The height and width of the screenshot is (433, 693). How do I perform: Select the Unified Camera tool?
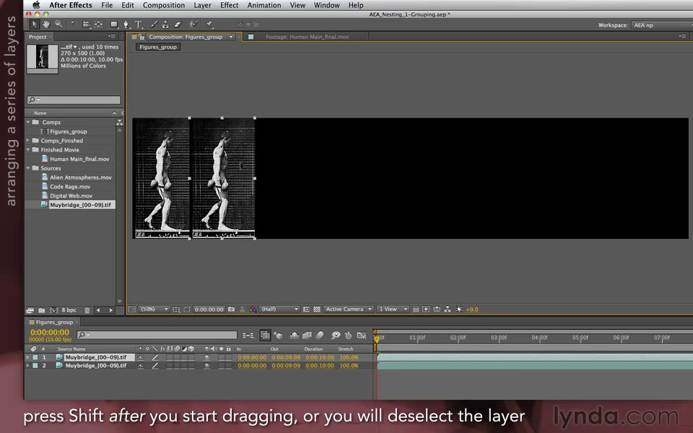87,25
